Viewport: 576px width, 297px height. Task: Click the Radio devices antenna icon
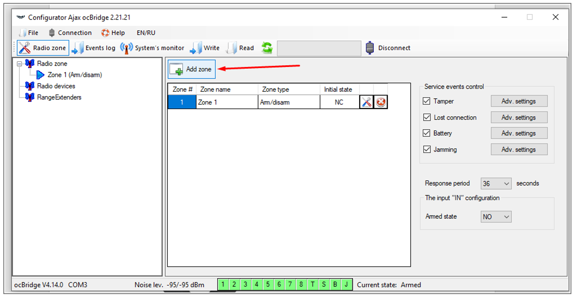29,86
